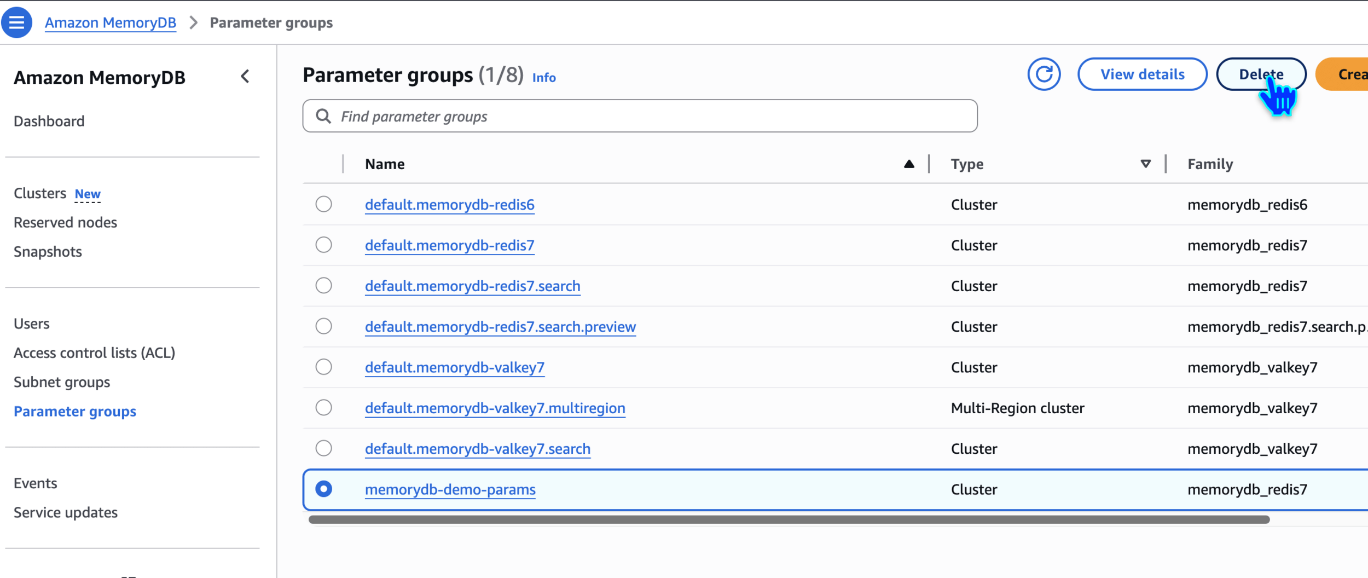The height and width of the screenshot is (578, 1368).
Task: Open the hamburger navigation menu
Action: click(x=16, y=22)
